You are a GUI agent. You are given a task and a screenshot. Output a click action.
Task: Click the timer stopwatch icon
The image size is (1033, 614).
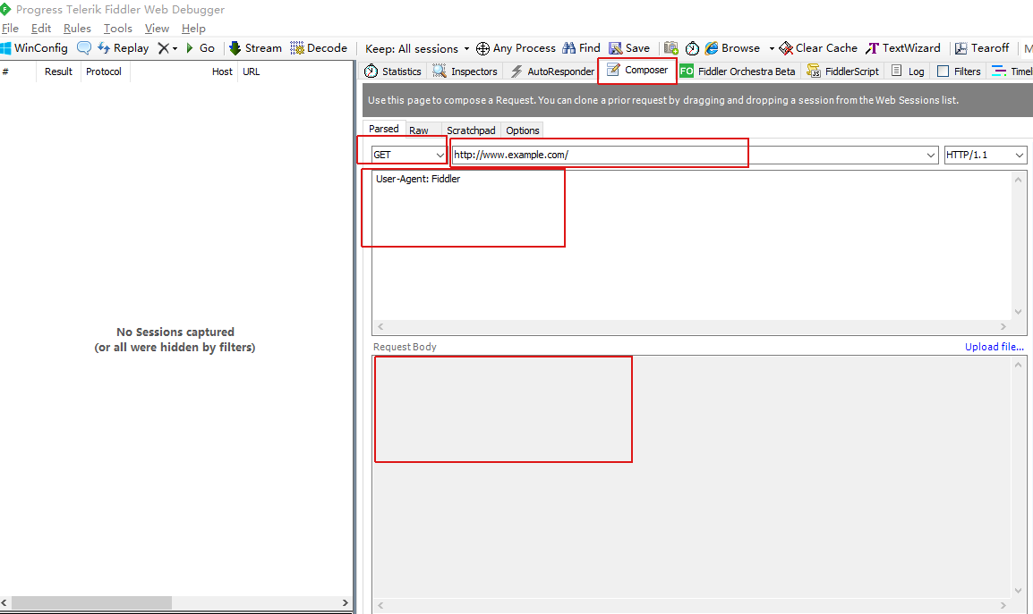coord(693,48)
